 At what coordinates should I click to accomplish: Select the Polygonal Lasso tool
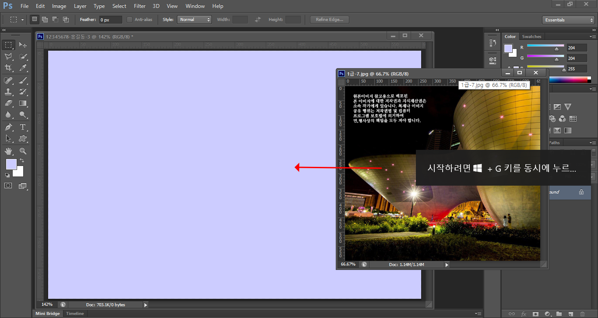[8, 57]
